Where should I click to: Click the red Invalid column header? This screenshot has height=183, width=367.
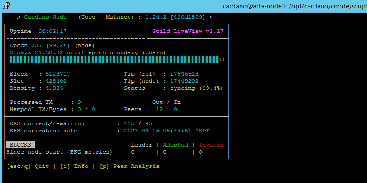click(211, 145)
